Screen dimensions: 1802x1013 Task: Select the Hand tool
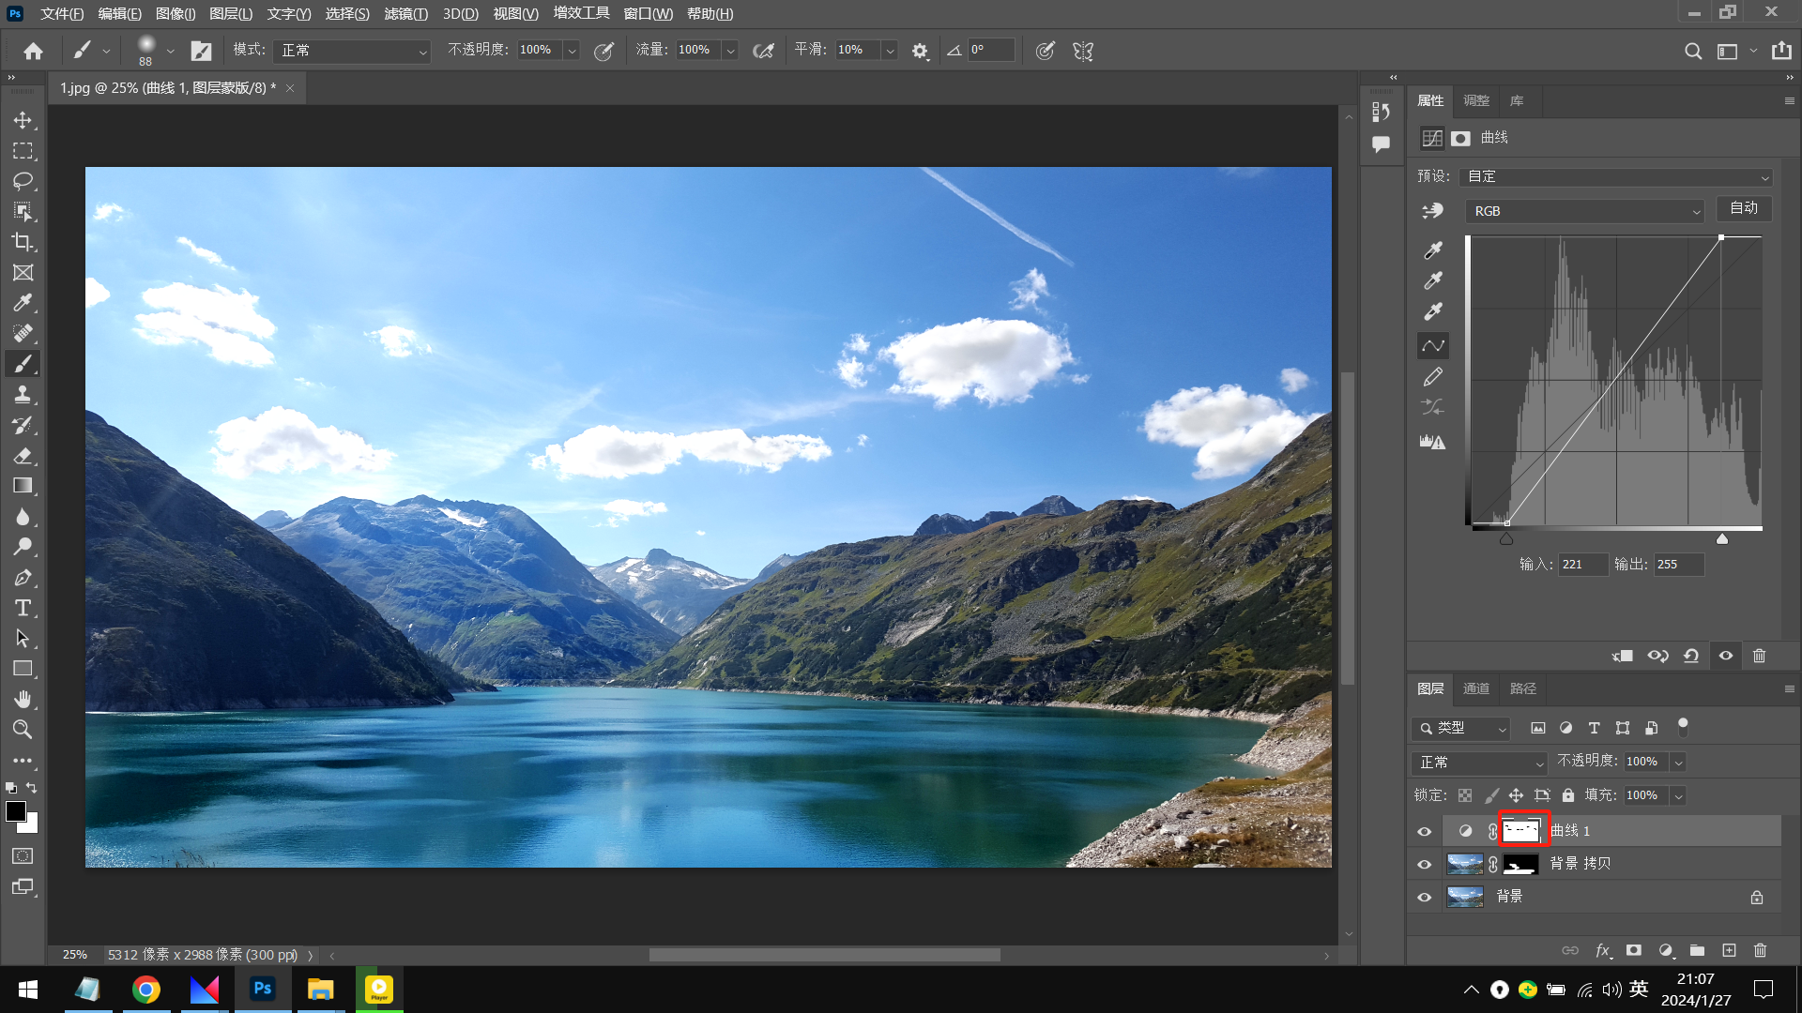coord(23,700)
